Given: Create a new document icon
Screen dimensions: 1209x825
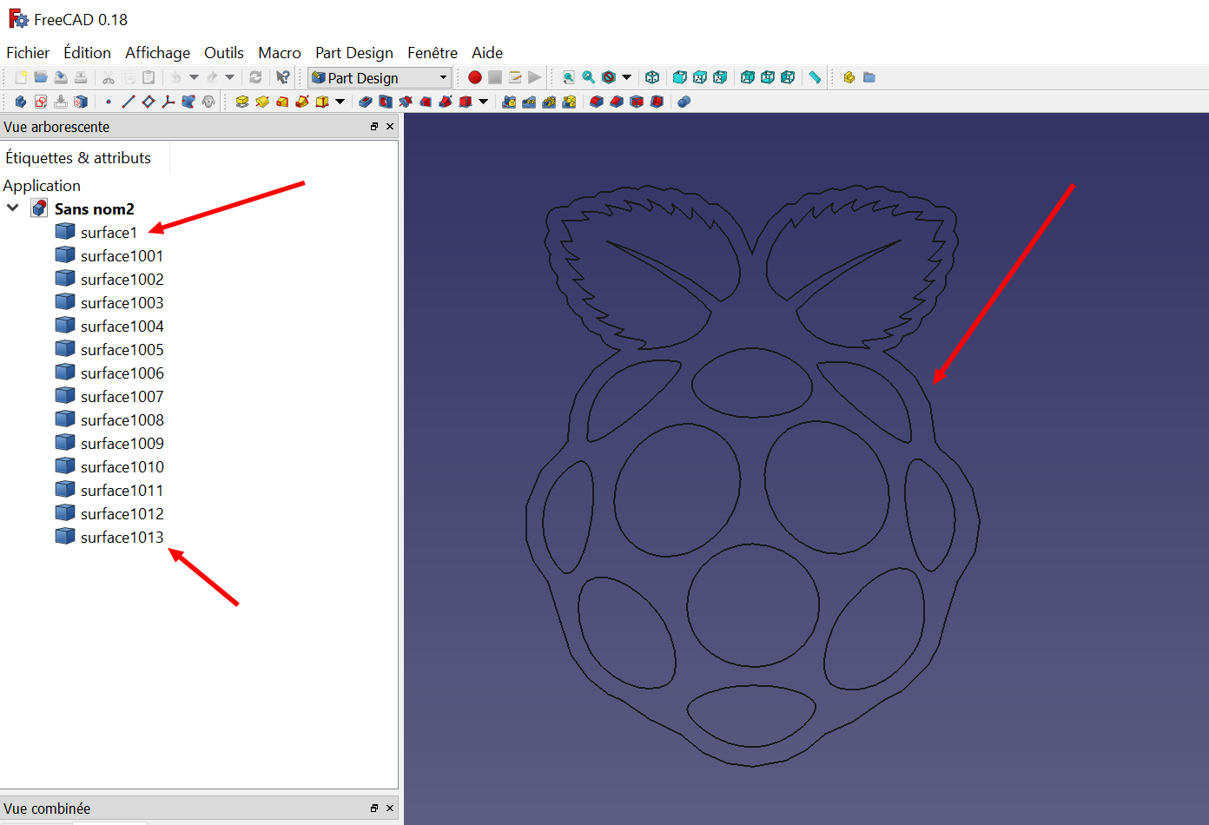Looking at the screenshot, I should click(21, 77).
